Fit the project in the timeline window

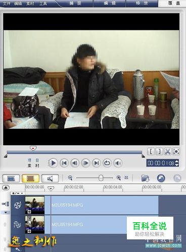click(x=126, y=177)
